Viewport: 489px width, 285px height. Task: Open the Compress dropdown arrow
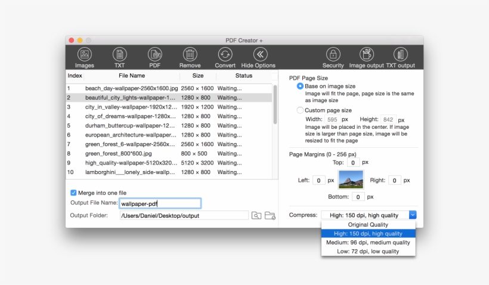tap(413, 215)
